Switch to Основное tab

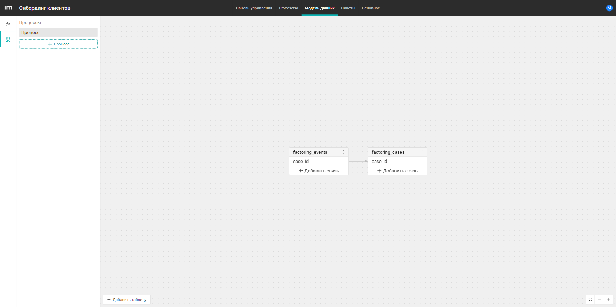tap(371, 8)
